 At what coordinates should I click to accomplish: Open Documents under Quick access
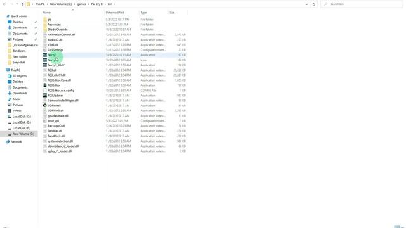(x=20, y=34)
